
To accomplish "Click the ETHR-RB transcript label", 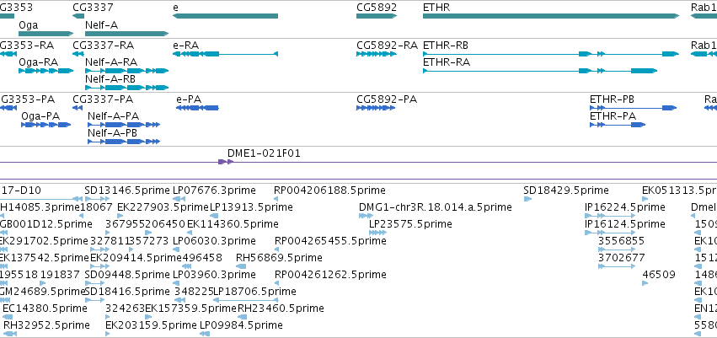I will tap(445, 45).
